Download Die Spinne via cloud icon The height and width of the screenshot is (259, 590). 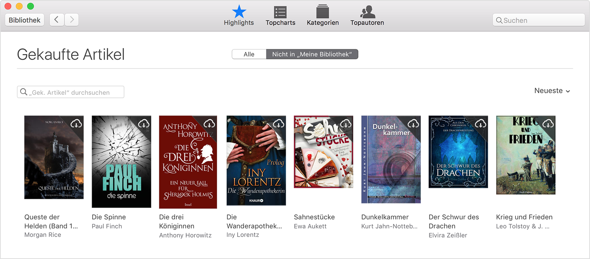pyautogui.click(x=144, y=123)
